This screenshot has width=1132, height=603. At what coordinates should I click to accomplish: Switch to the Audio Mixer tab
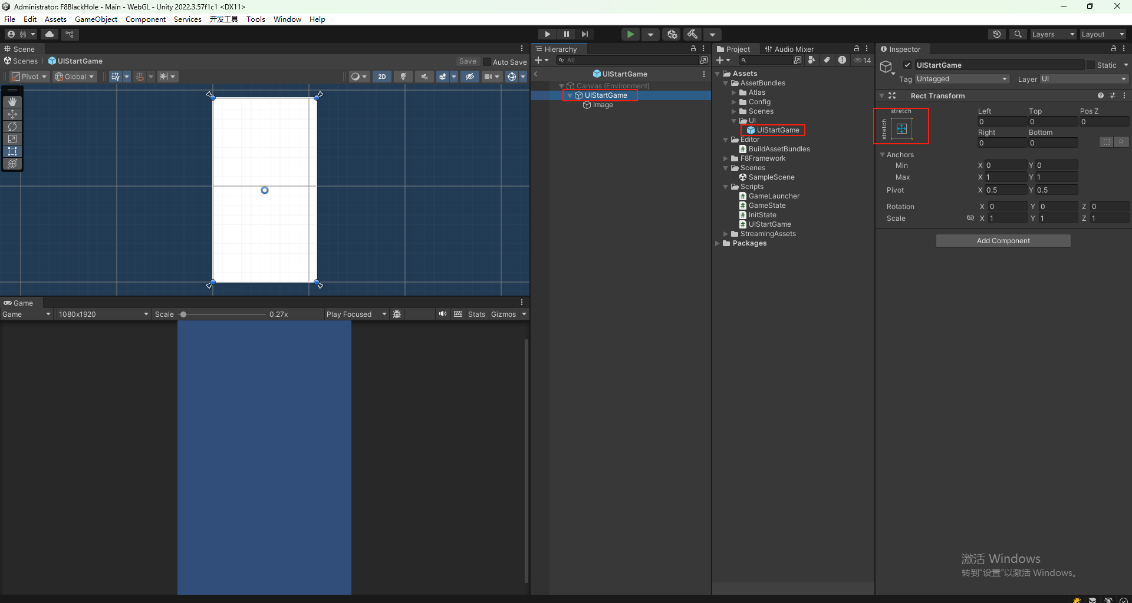click(x=789, y=49)
